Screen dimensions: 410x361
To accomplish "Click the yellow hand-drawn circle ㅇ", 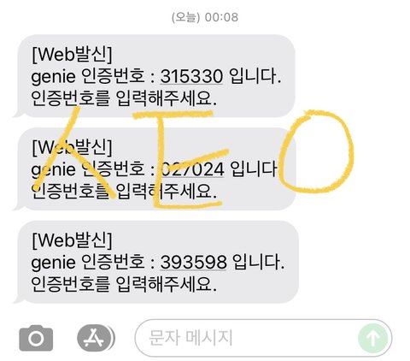I will (316, 151).
